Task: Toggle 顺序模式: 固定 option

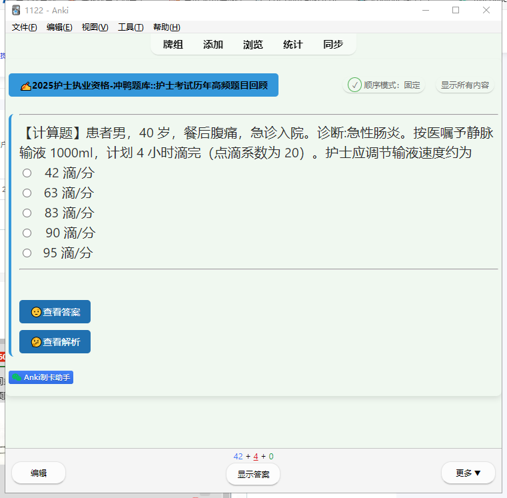Action: [384, 85]
